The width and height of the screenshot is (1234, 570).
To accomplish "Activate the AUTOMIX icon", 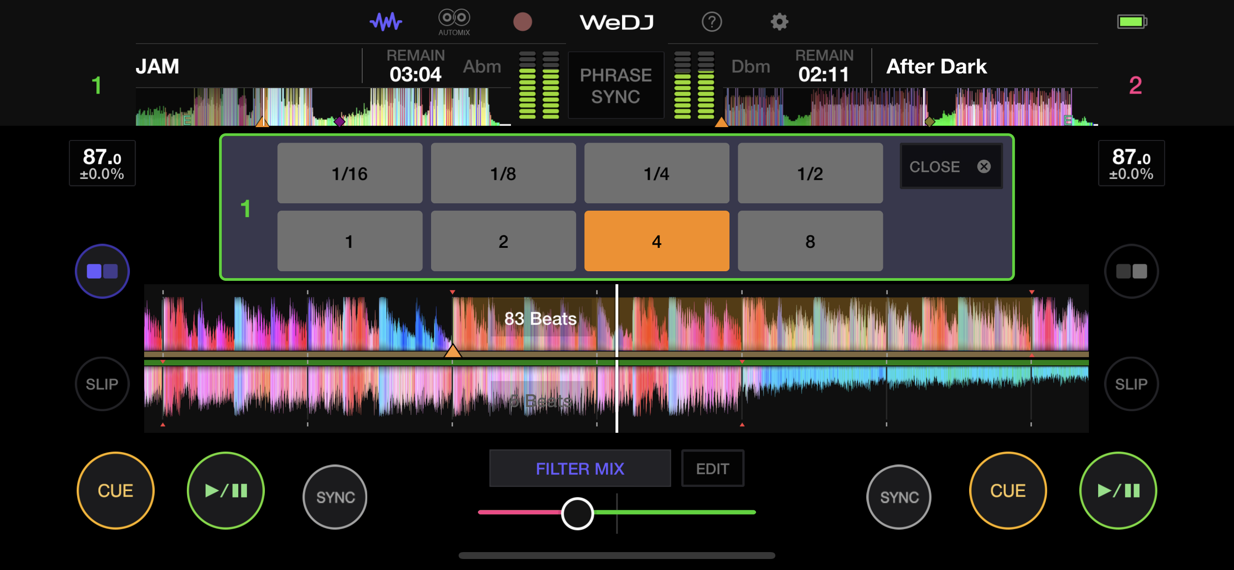I will pyautogui.click(x=454, y=22).
